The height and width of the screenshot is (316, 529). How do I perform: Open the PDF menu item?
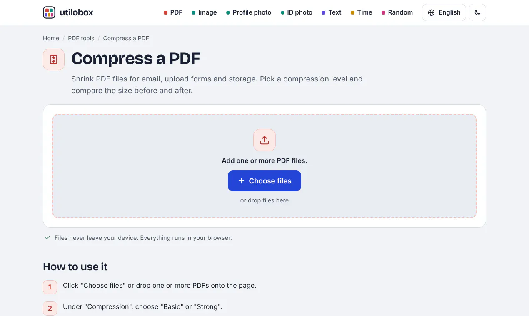[x=173, y=12]
